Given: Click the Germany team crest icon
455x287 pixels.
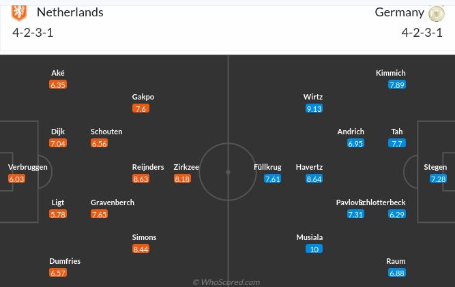Looking at the screenshot, I should tap(437, 13).
